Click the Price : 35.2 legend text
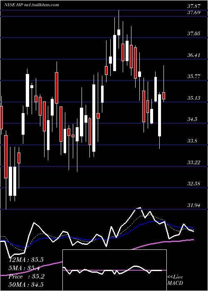Screen dimensions: 208x291 click(x=27, y=276)
